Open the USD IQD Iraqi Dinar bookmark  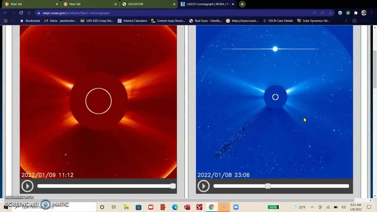pos(97,21)
